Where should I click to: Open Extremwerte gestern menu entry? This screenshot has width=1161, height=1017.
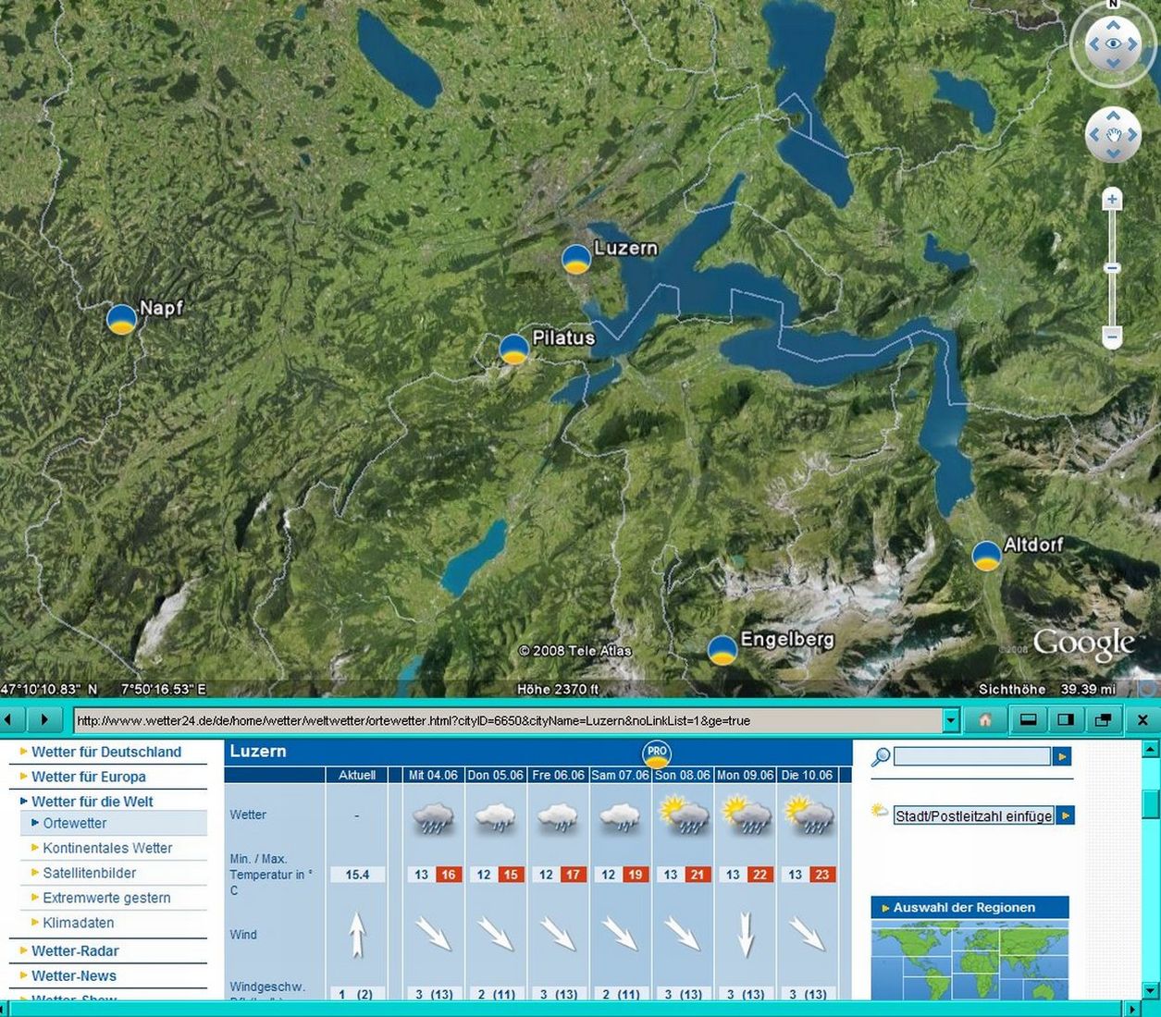106,898
